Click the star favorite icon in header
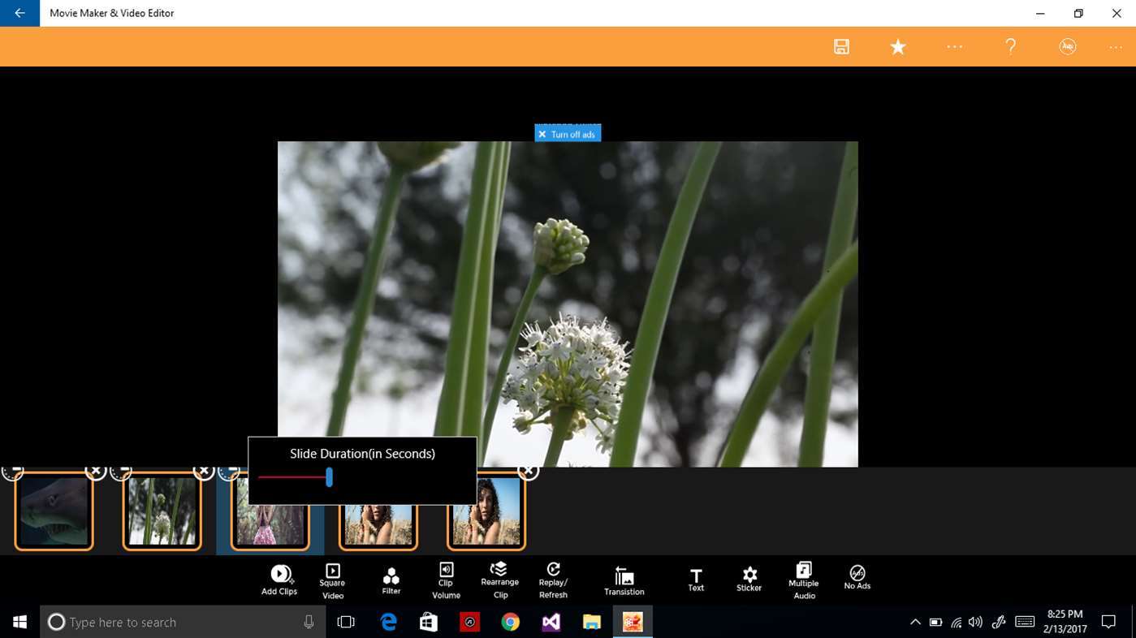The height and width of the screenshot is (638, 1136). [x=898, y=46]
